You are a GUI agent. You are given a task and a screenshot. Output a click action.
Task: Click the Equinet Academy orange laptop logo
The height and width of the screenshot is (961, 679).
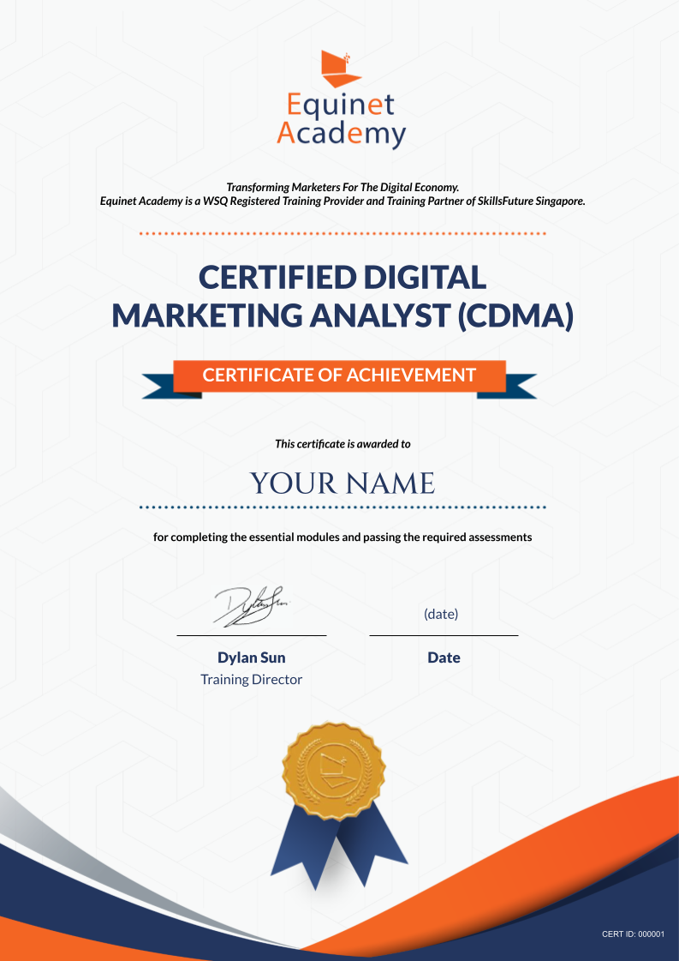[x=341, y=69]
